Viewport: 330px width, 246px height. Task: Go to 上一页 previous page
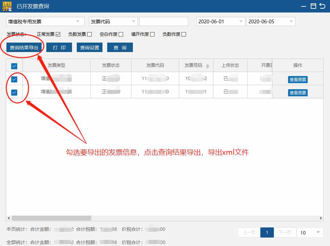pyautogui.click(x=249, y=232)
